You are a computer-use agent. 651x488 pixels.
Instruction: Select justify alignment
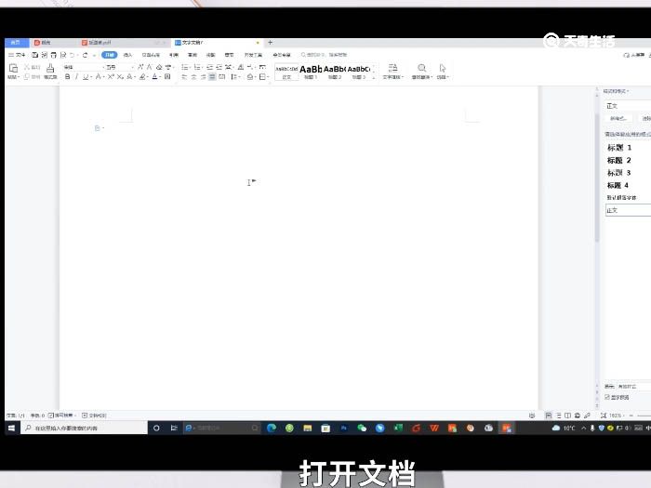coord(212,77)
